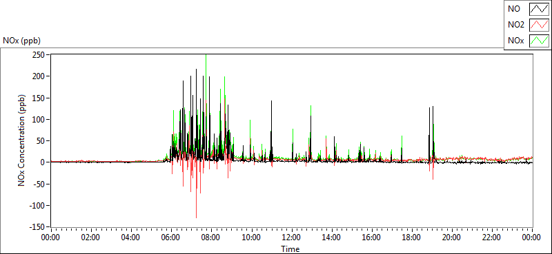The height and width of the screenshot is (254, 552).
Task: Click the 16:00 time axis label
Action: coord(372,237)
